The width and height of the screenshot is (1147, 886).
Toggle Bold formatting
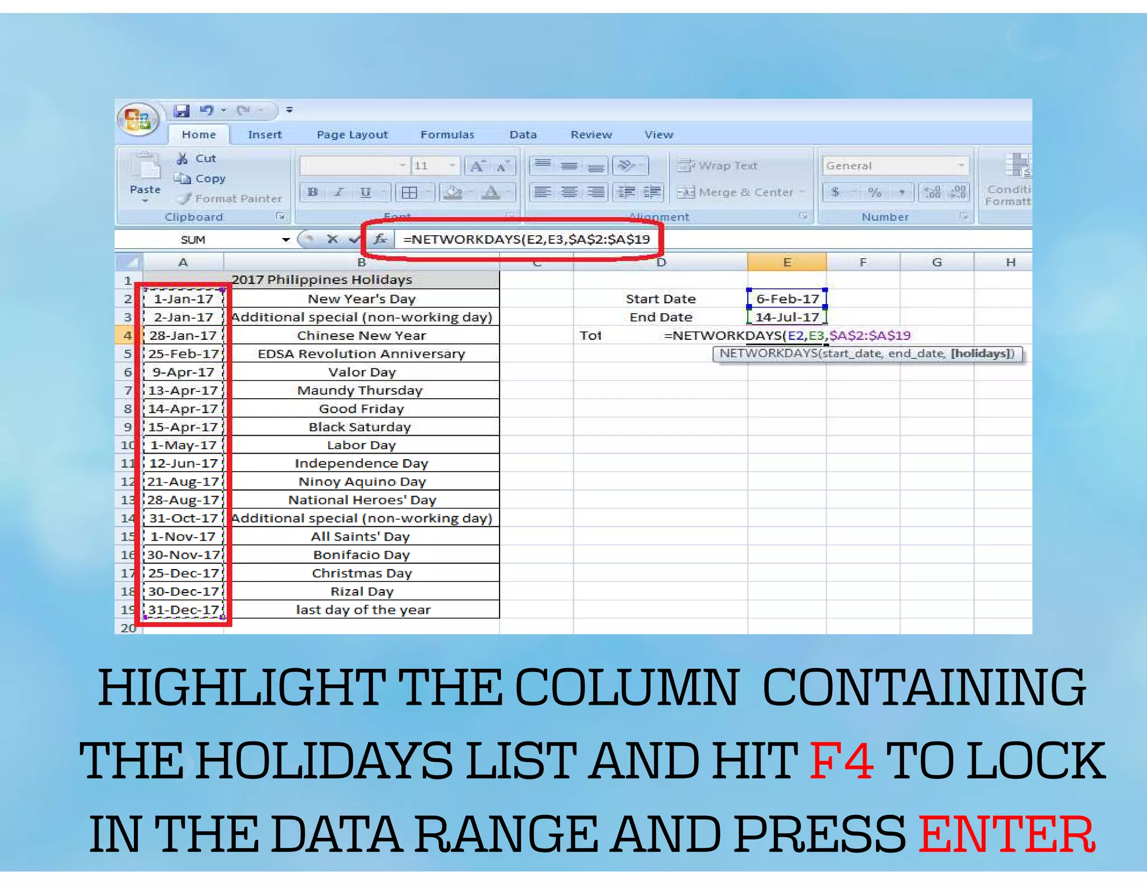click(x=313, y=193)
